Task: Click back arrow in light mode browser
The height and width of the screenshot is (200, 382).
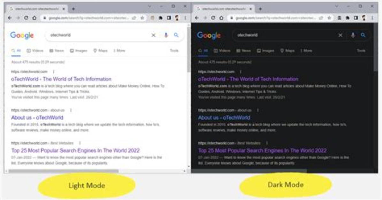Action: click(10, 18)
